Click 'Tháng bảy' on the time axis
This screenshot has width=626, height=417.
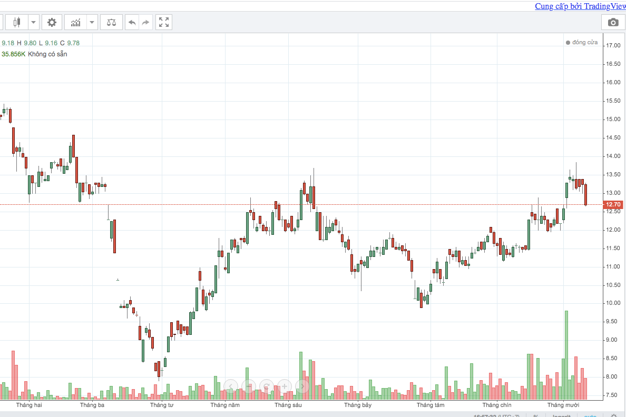[x=358, y=405]
